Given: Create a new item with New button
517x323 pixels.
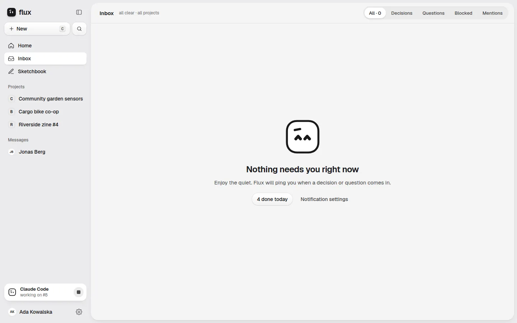Looking at the screenshot, I should 37,29.
